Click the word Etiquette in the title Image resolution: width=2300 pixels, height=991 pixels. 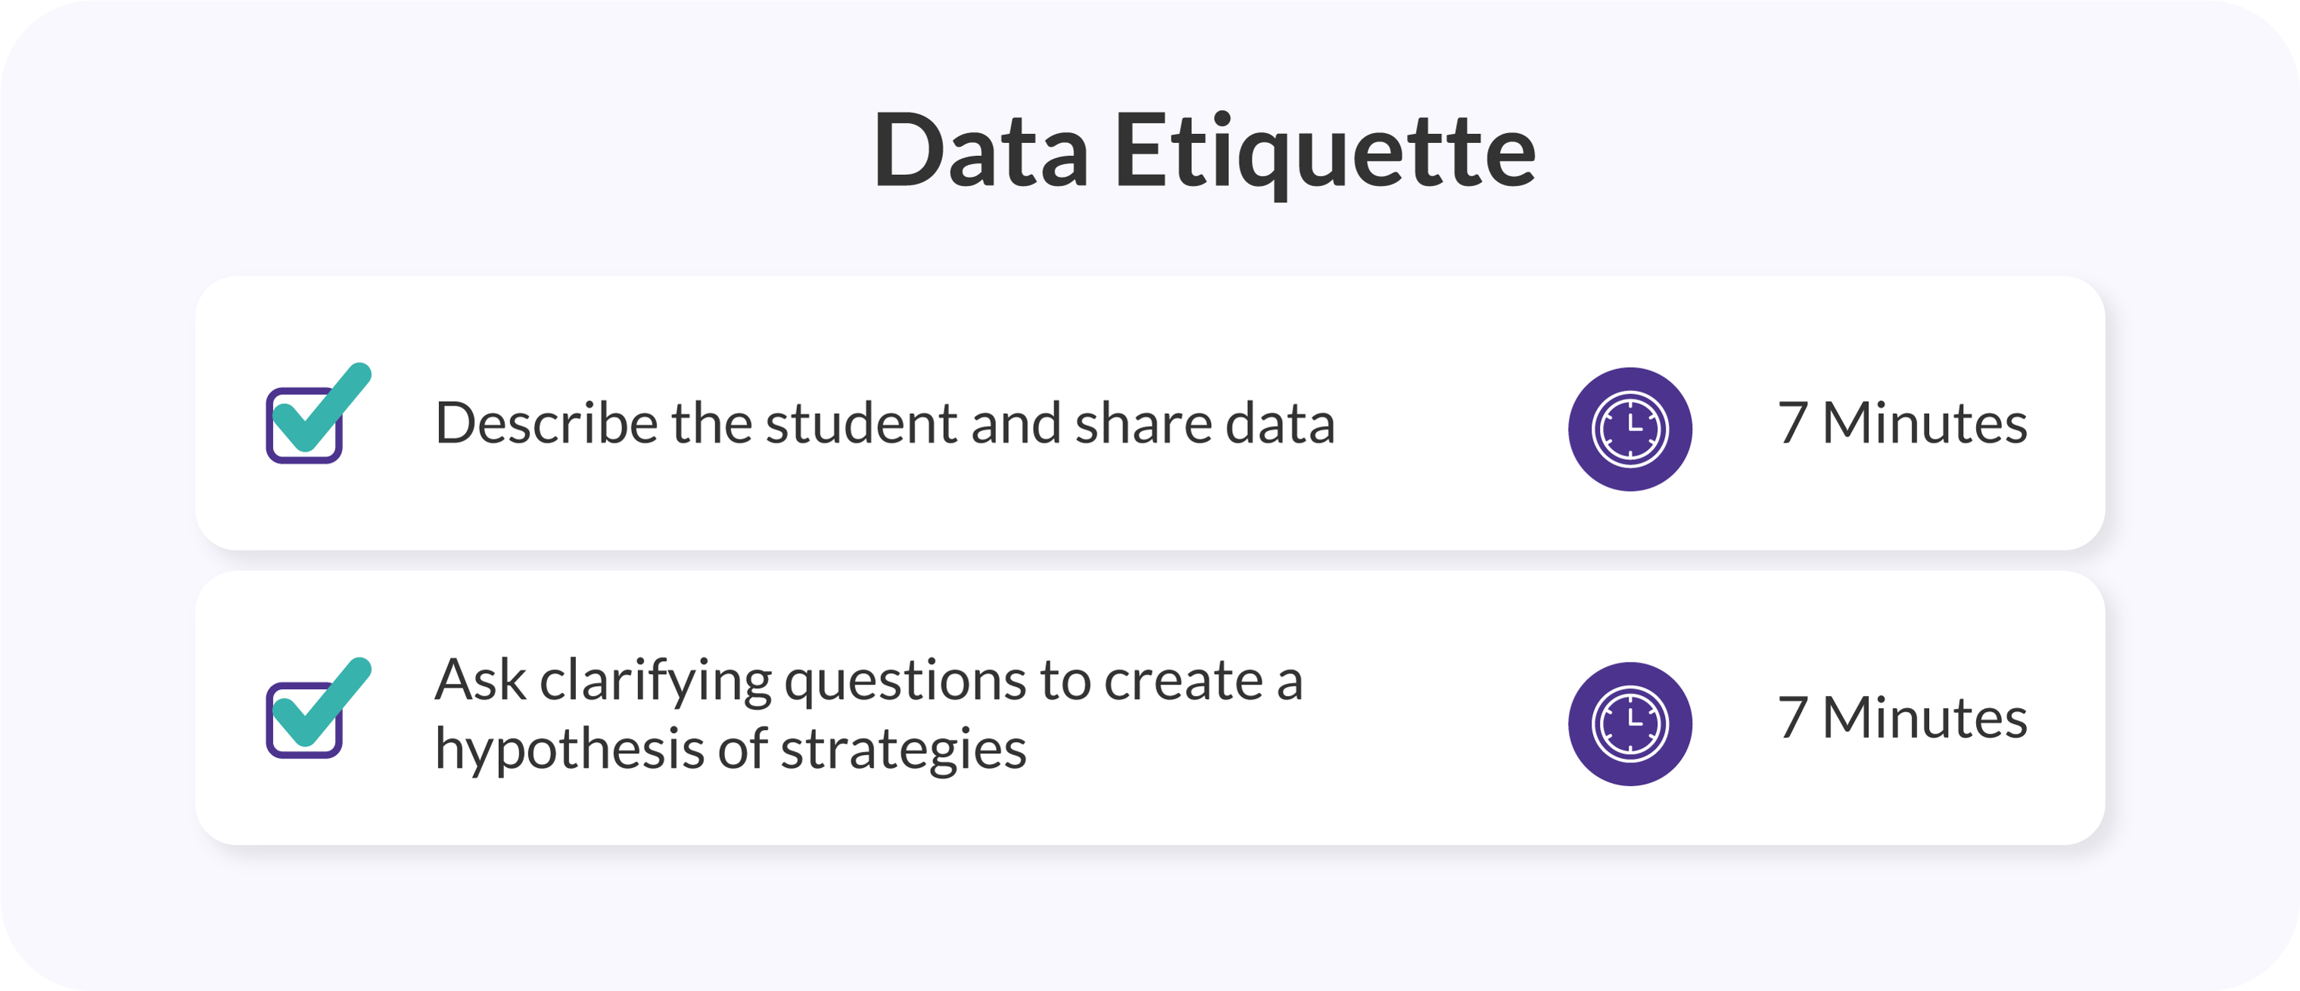click(1325, 152)
